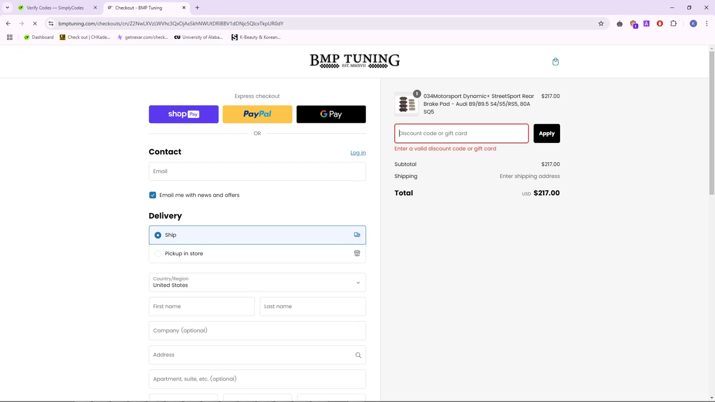Open Chrome three-dot menu
This screenshot has height=402, width=715.
[706, 23]
